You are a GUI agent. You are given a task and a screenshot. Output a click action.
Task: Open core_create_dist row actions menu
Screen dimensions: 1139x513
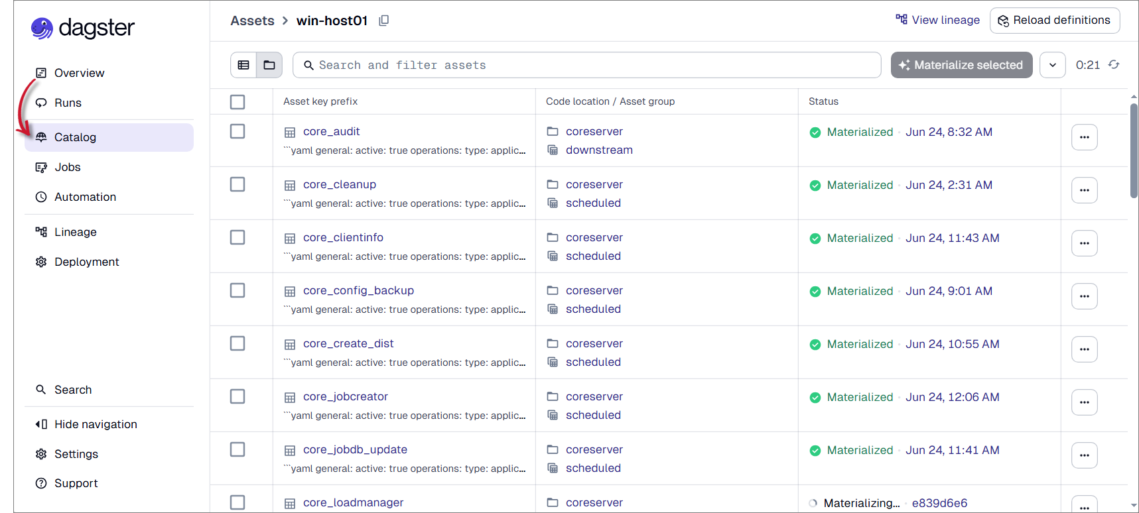click(1085, 349)
